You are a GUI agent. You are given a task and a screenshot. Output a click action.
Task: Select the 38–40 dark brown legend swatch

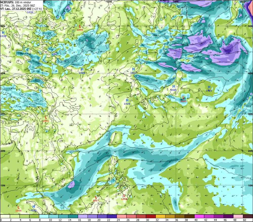coord(189,216)
